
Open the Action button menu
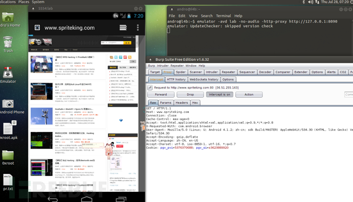(x=249, y=95)
